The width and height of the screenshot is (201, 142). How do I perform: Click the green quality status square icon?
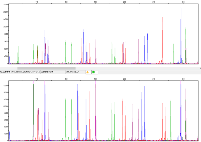(x=93, y=72)
